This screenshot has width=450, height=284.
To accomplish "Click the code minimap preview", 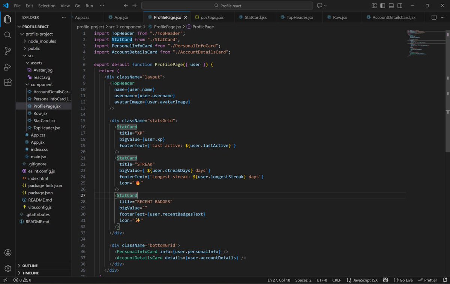I will 426,43.
